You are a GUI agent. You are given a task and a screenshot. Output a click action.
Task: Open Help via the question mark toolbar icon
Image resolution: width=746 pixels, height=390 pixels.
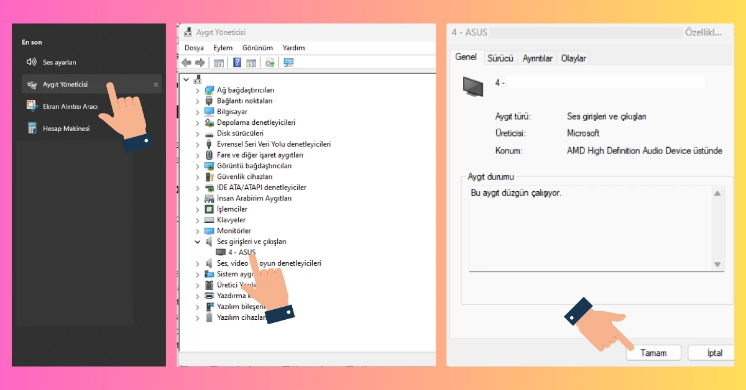(237, 62)
